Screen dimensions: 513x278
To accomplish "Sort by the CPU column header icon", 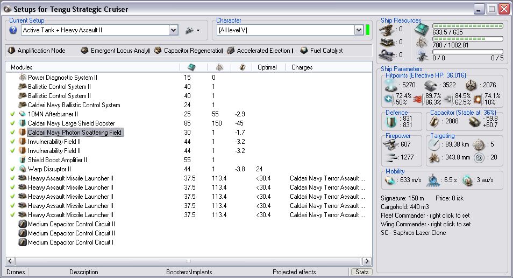I will point(191,67).
